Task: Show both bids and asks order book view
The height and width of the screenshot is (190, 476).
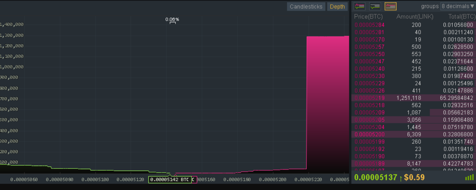Action: click(360, 6)
